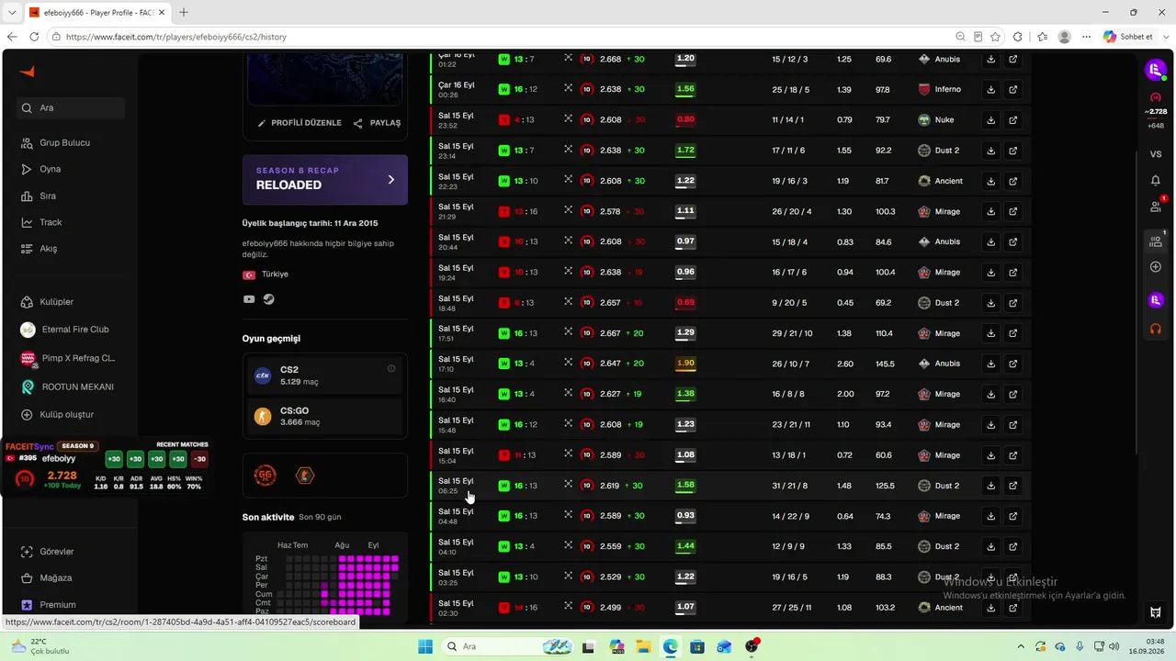The width and height of the screenshot is (1176, 661).
Task: Open the user avatar at top right sidebar
Action: click(x=1155, y=70)
